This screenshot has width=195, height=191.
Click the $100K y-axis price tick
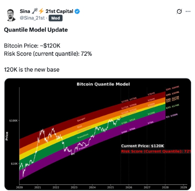[x=13, y=120]
